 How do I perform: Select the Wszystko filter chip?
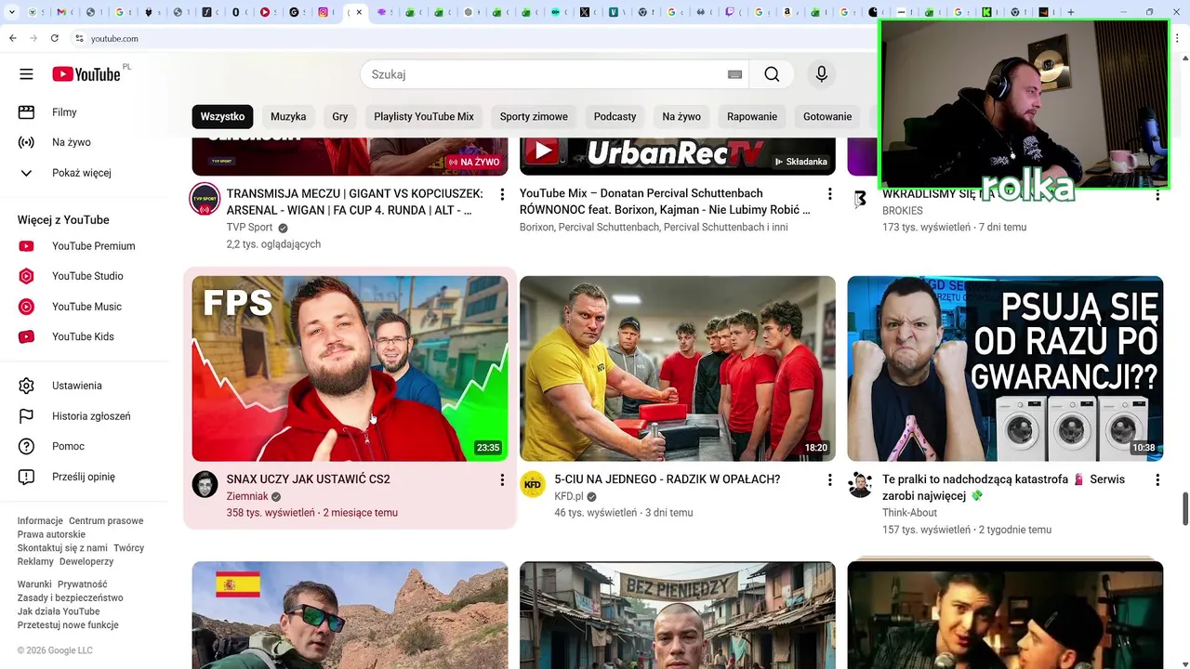[222, 116]
